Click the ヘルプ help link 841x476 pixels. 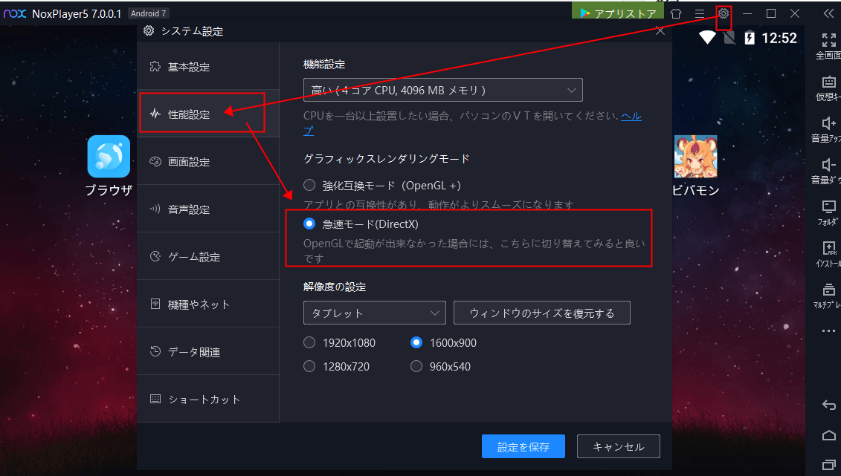pyautogui.click(x=631, y=116)
